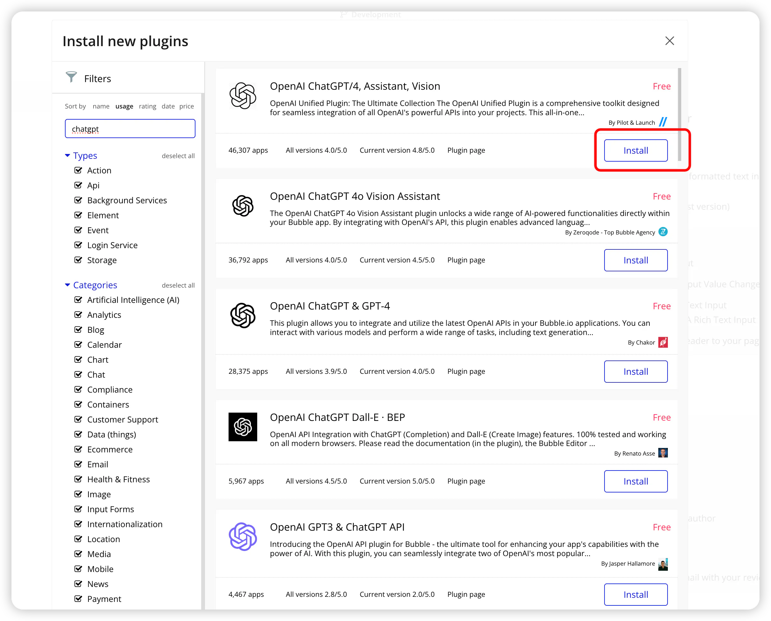This screenshot has height=621, width=771.
Task: Uncheck the Action type filter
Action: coord(78,170)
